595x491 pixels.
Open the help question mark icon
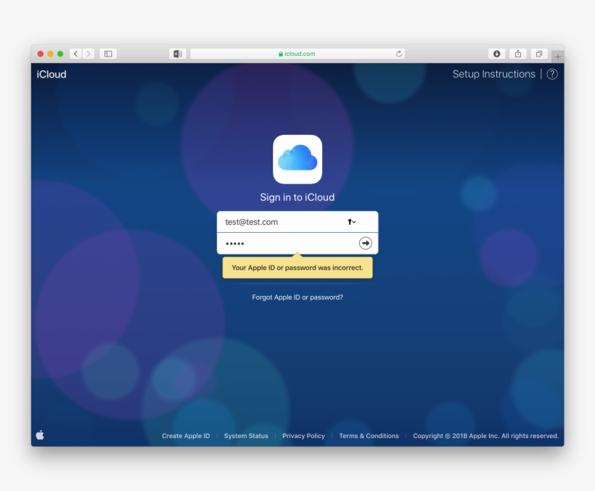click(552, 74)
